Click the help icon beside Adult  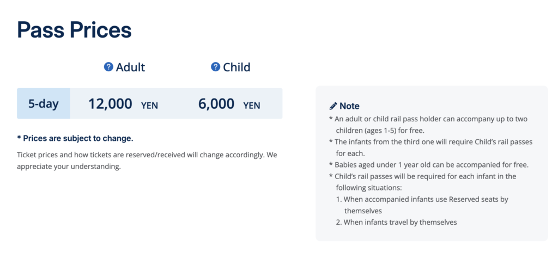[x=108, y=67]
